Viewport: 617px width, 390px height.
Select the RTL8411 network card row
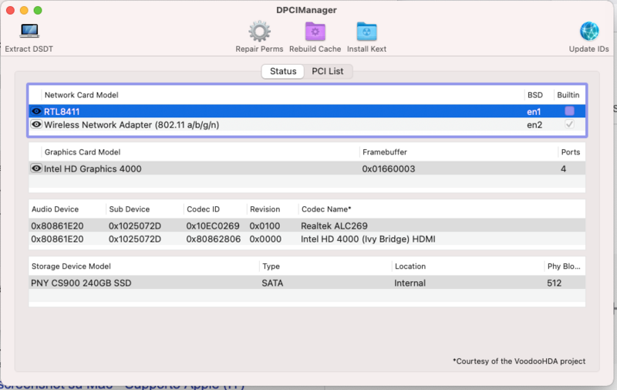[x=307, y=111]
